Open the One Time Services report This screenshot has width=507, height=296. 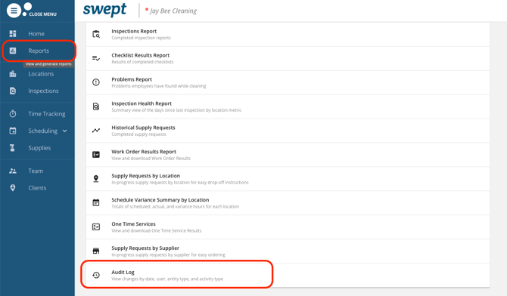click(x=288, y=227)
